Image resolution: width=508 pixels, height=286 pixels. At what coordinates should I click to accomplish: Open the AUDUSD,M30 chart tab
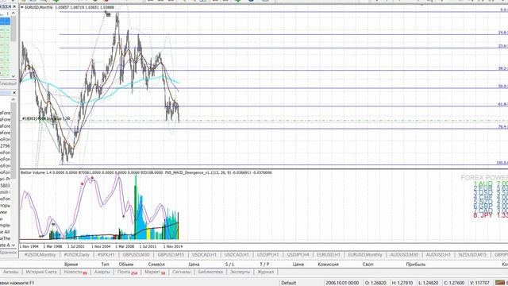[404, 255]
